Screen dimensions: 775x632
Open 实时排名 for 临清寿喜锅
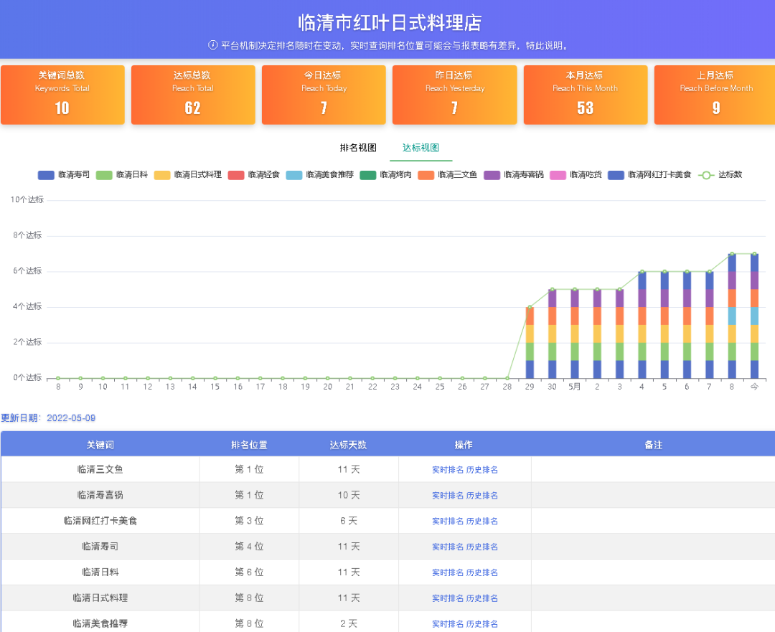[x=448, y=496]
